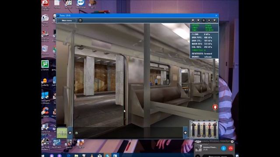Viewport: 280px width, 157px height.
Task: Click the red round button in train view
Action: point(215,107)
